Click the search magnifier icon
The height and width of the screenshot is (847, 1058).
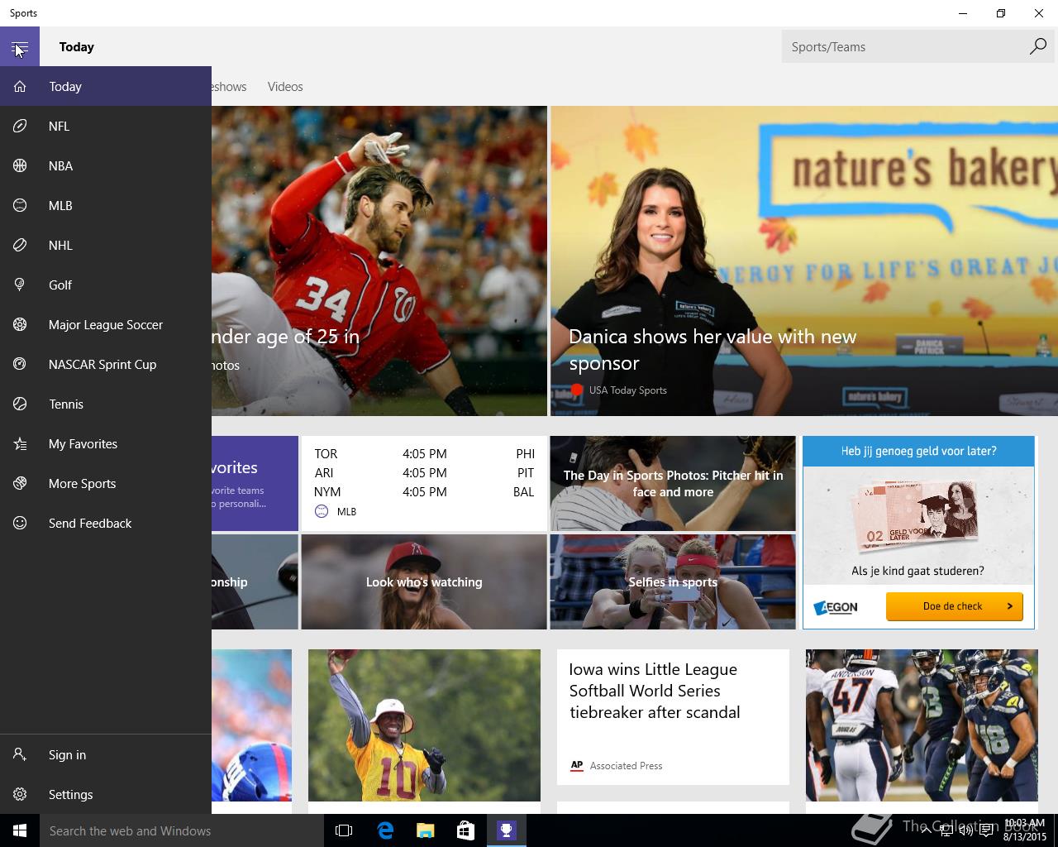click(1037, 46)
